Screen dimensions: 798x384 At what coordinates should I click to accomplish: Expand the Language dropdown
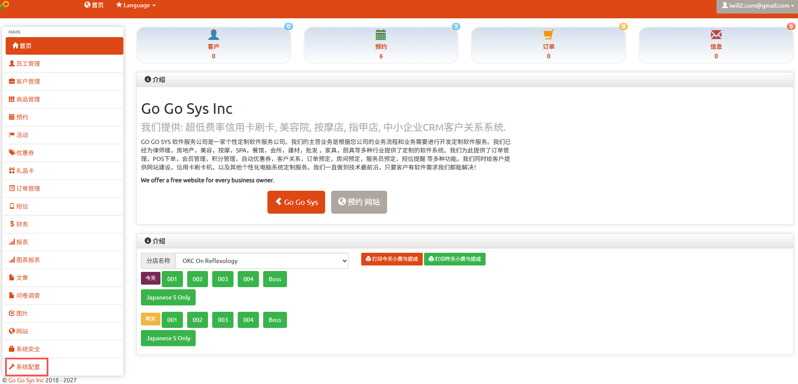click(x=136, y=5)
